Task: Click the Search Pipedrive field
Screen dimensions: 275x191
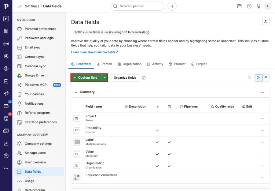Action: (x=137, y=6)
